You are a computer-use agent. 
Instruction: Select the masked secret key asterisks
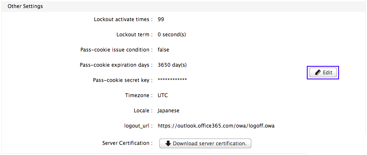172,80
